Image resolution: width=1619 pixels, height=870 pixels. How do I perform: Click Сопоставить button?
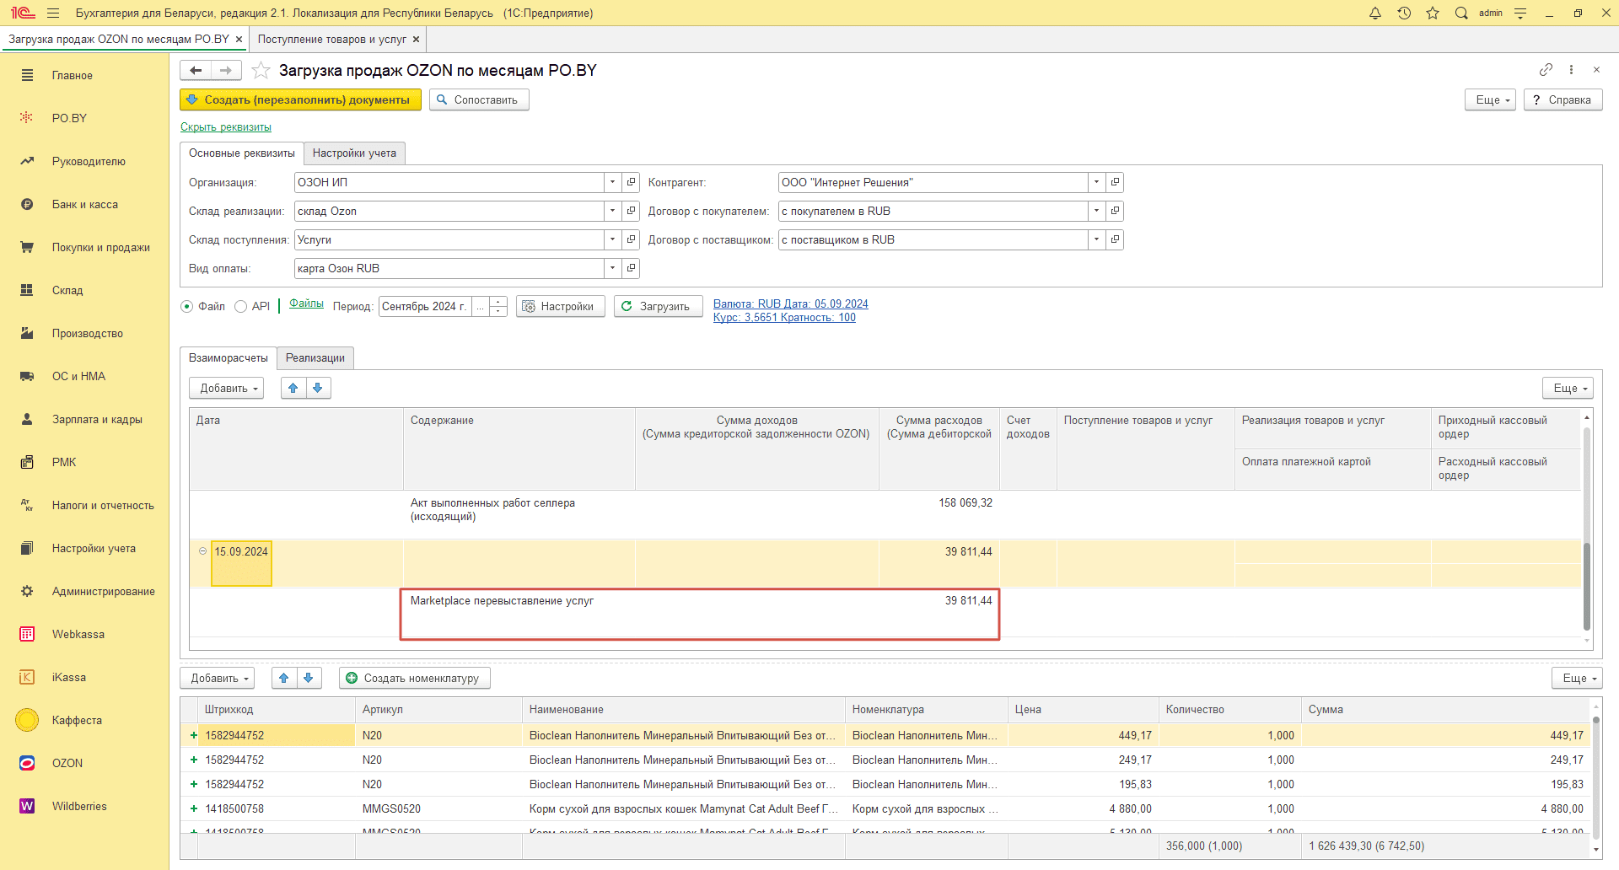pyautogui.click(x=479, y=99)
